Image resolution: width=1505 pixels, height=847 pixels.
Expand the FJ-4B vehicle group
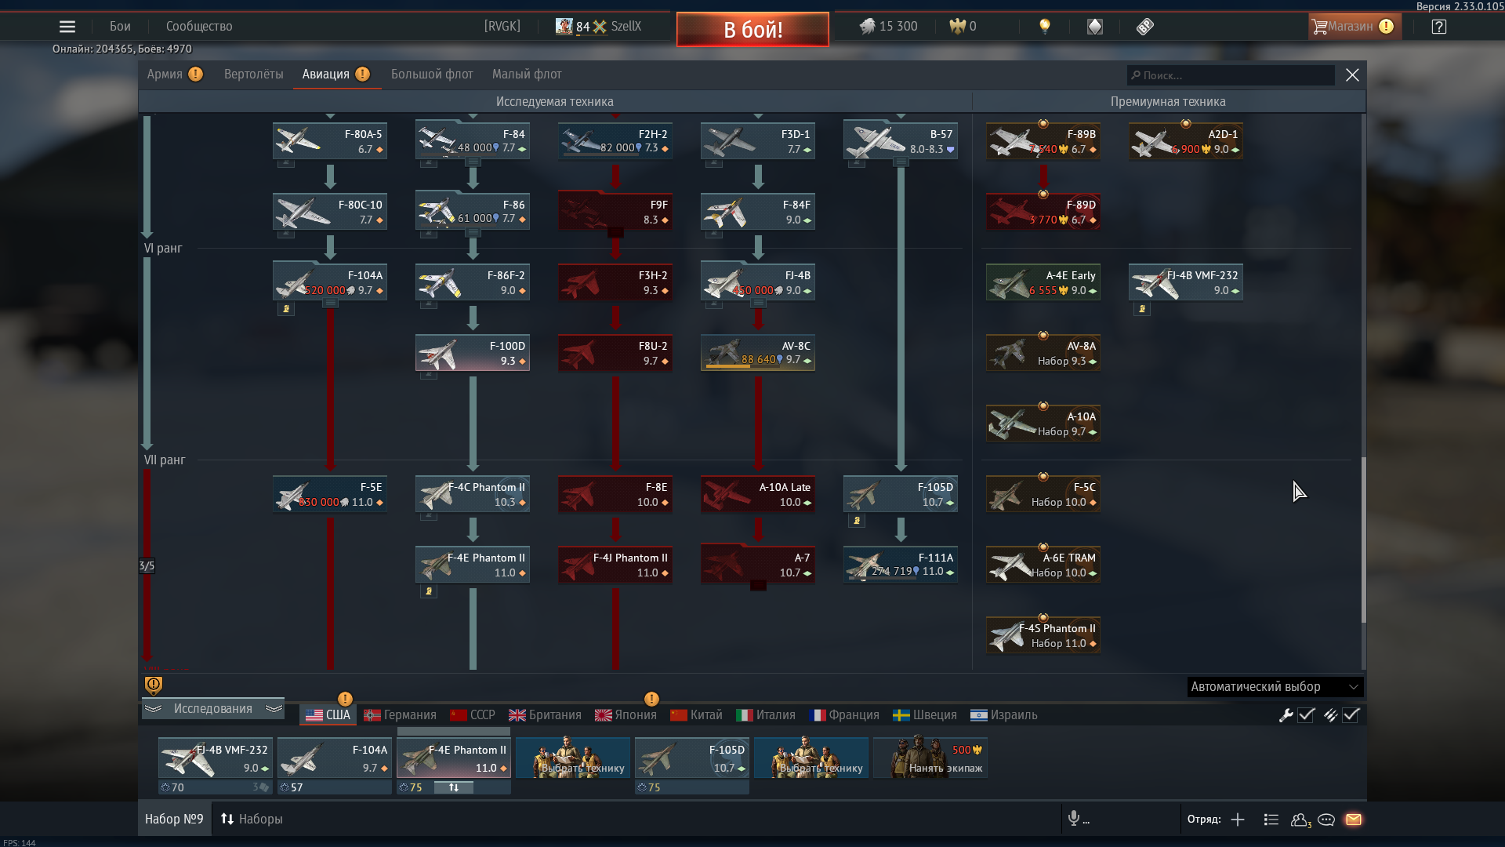pos(758,304)
